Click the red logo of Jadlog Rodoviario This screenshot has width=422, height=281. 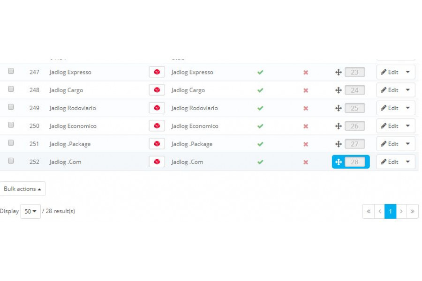pos(157,108)
